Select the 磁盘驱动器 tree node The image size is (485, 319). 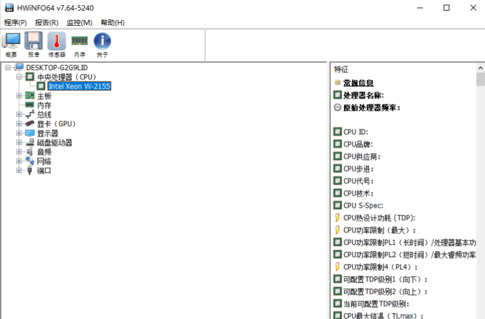point(55,143)
